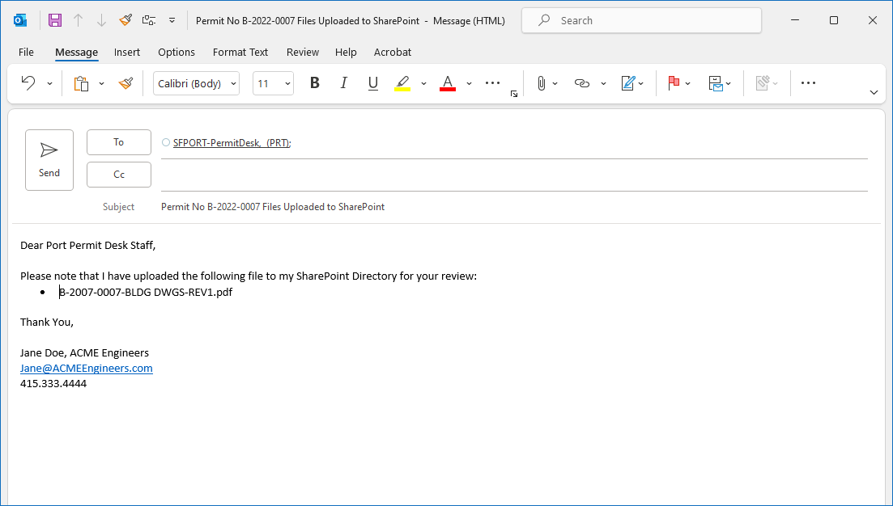Switch to the Options ribbon tab

coord(176,52)
